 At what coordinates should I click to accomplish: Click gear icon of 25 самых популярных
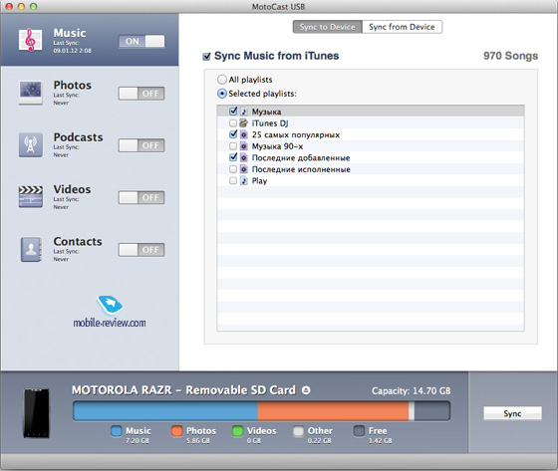244,134
